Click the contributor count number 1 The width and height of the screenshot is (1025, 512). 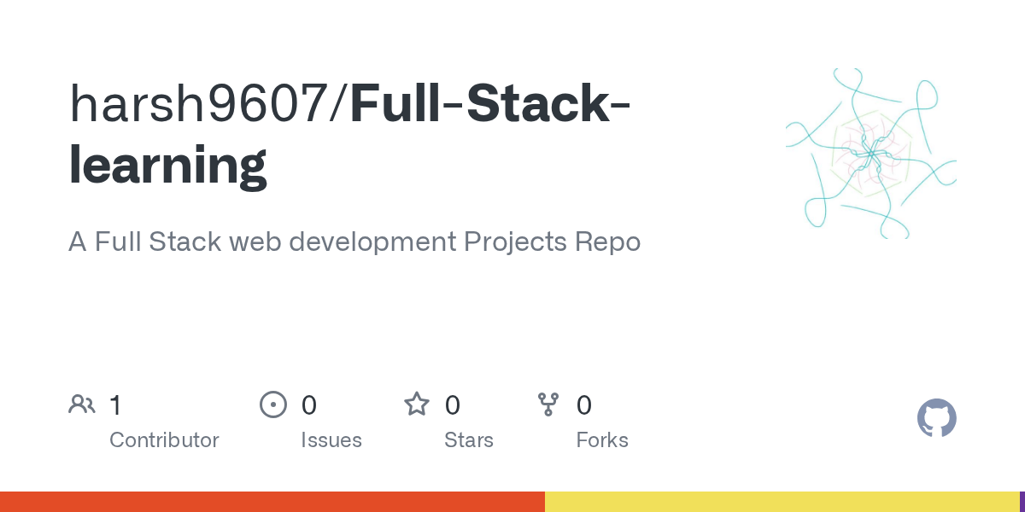(x=115, y=405)
